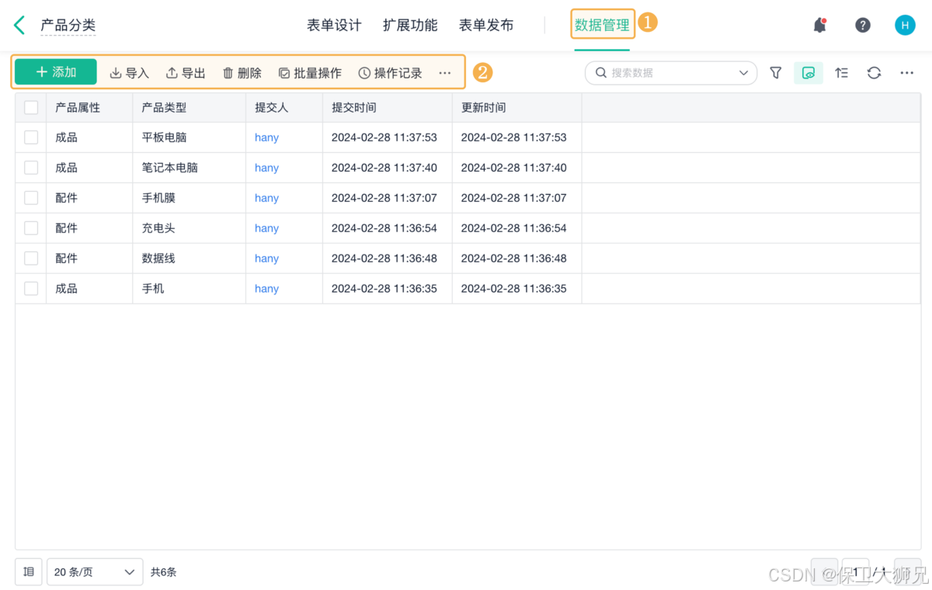Click the 产品分类 form title
The height and width of the screenshot is (590, 932).
click(x=68, y=25)
